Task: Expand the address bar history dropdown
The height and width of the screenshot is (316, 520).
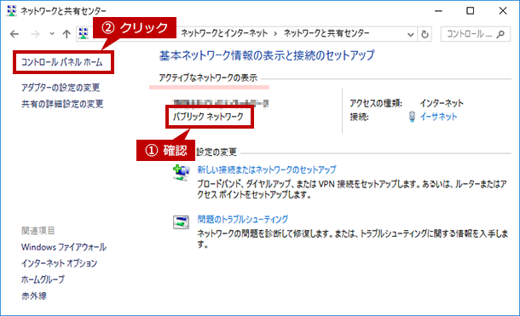Action: [x=411, y=34]
